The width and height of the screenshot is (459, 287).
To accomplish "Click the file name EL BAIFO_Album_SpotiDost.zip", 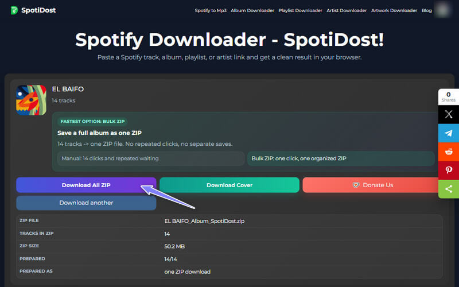I will pyautogui.click(x=204, y=221).
